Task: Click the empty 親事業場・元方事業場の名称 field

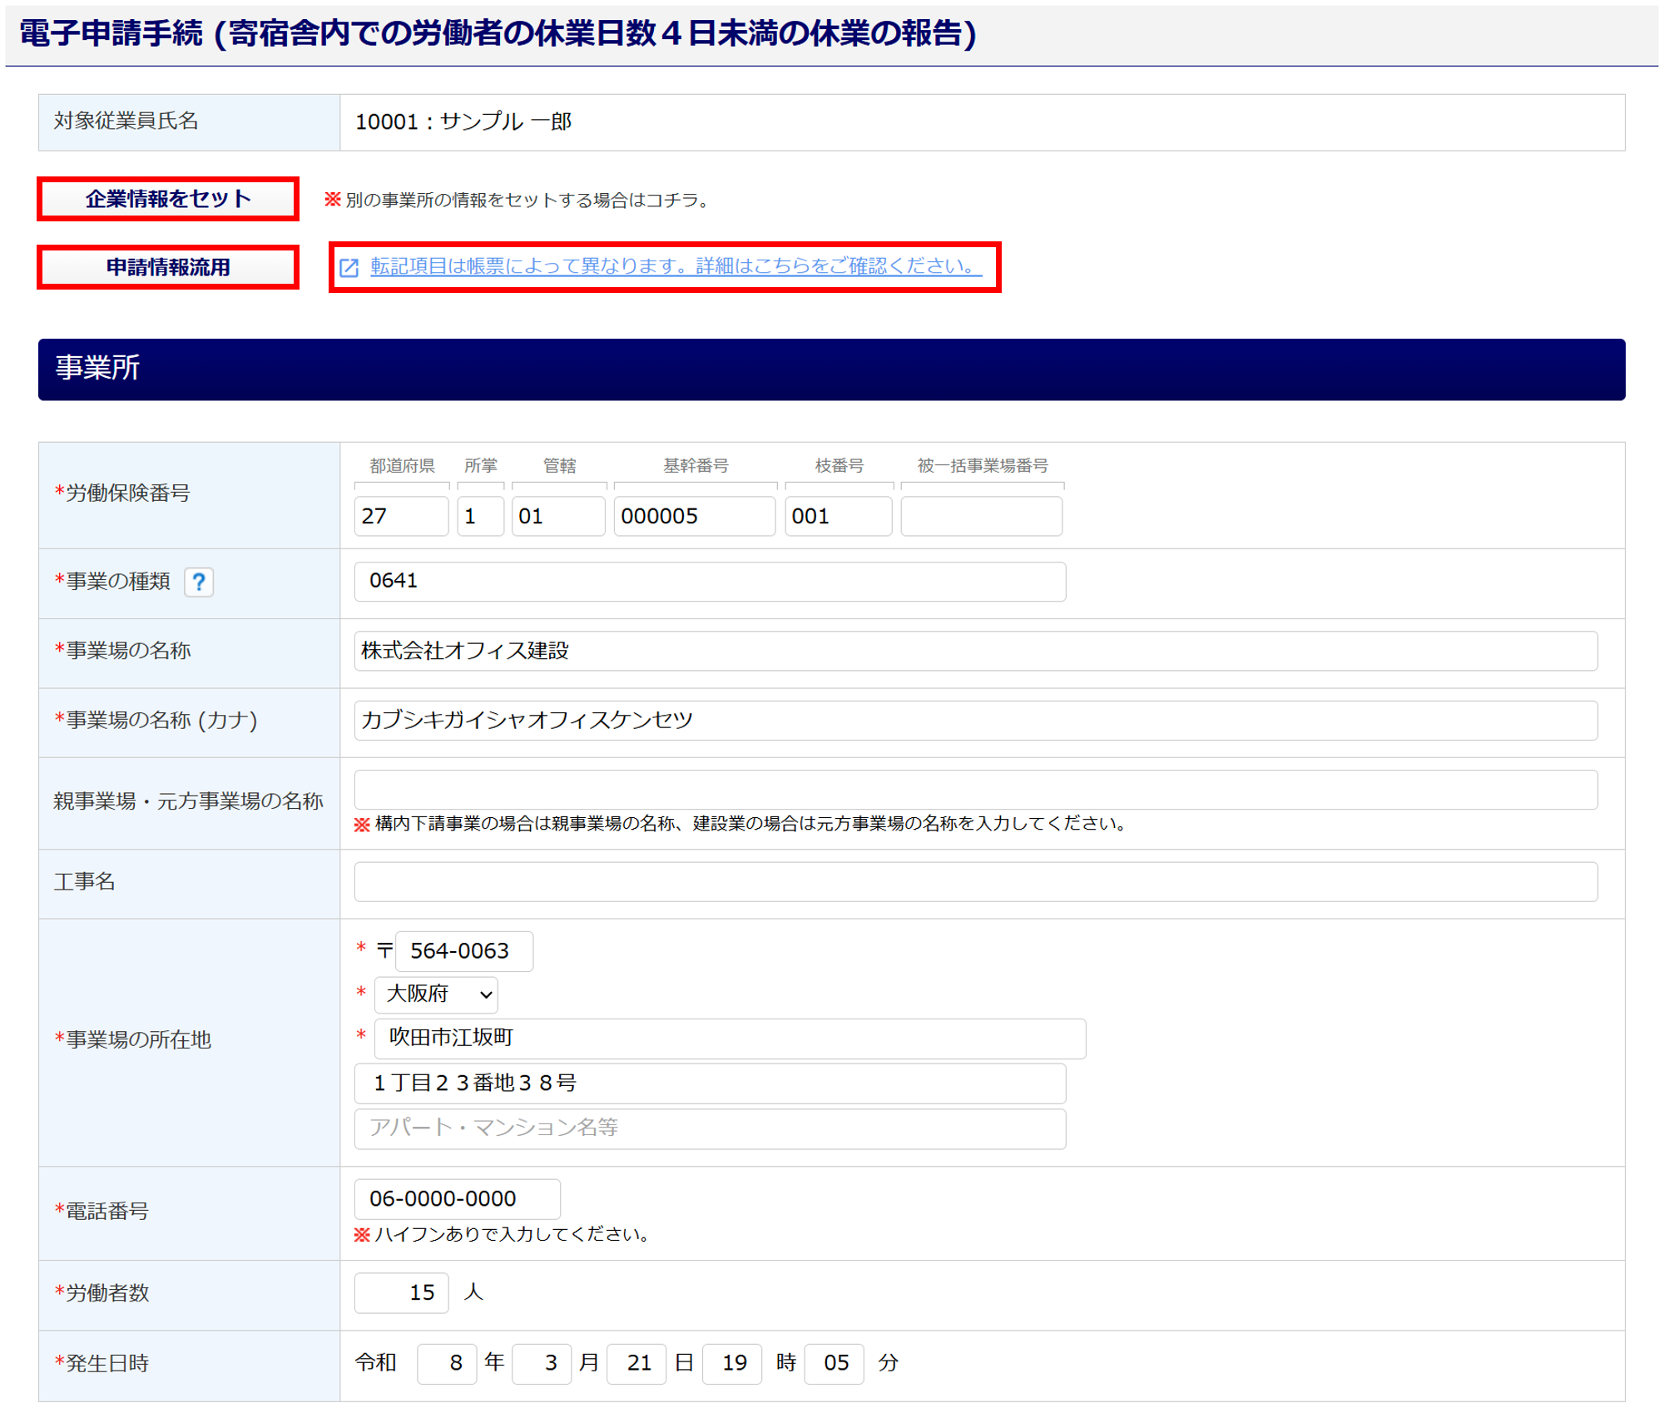Action: tap(975, 789)
